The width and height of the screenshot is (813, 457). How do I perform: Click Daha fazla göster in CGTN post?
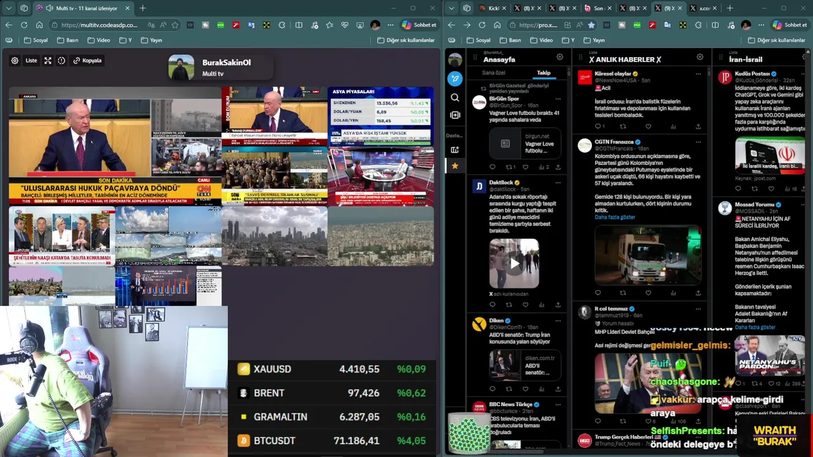(615, 217)
